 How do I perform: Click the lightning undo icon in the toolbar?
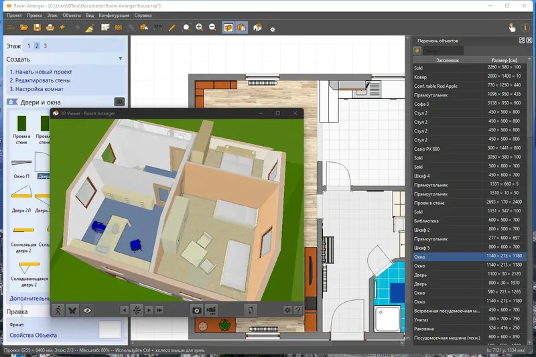click(x=62, y=27)
